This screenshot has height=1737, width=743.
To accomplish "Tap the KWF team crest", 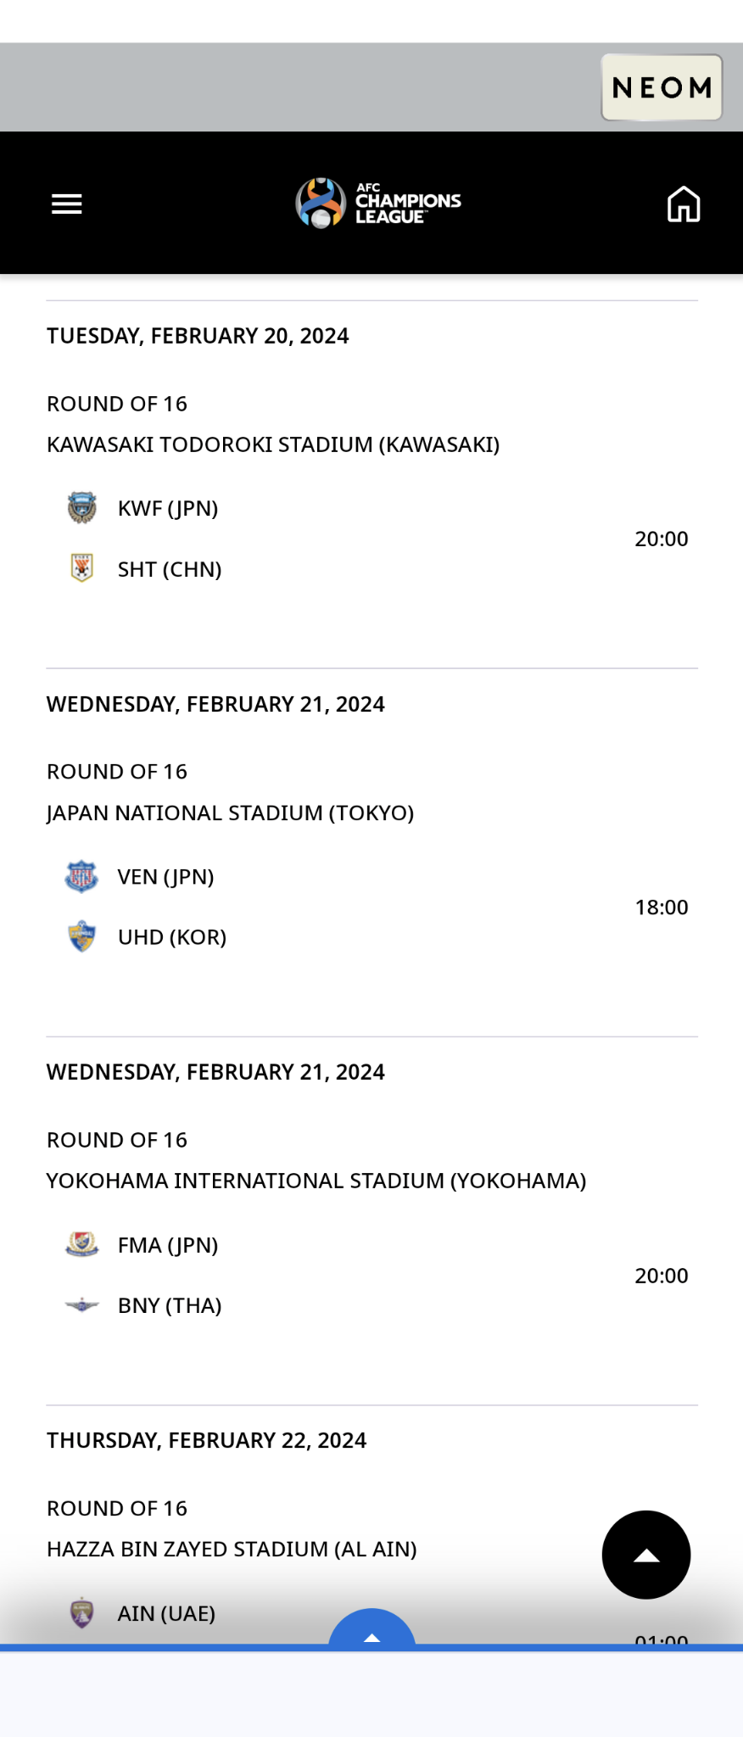I will (x=82, y=508).
